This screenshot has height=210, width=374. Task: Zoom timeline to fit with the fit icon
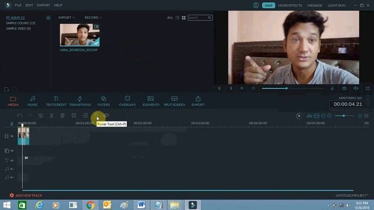(x=317, y=116)
